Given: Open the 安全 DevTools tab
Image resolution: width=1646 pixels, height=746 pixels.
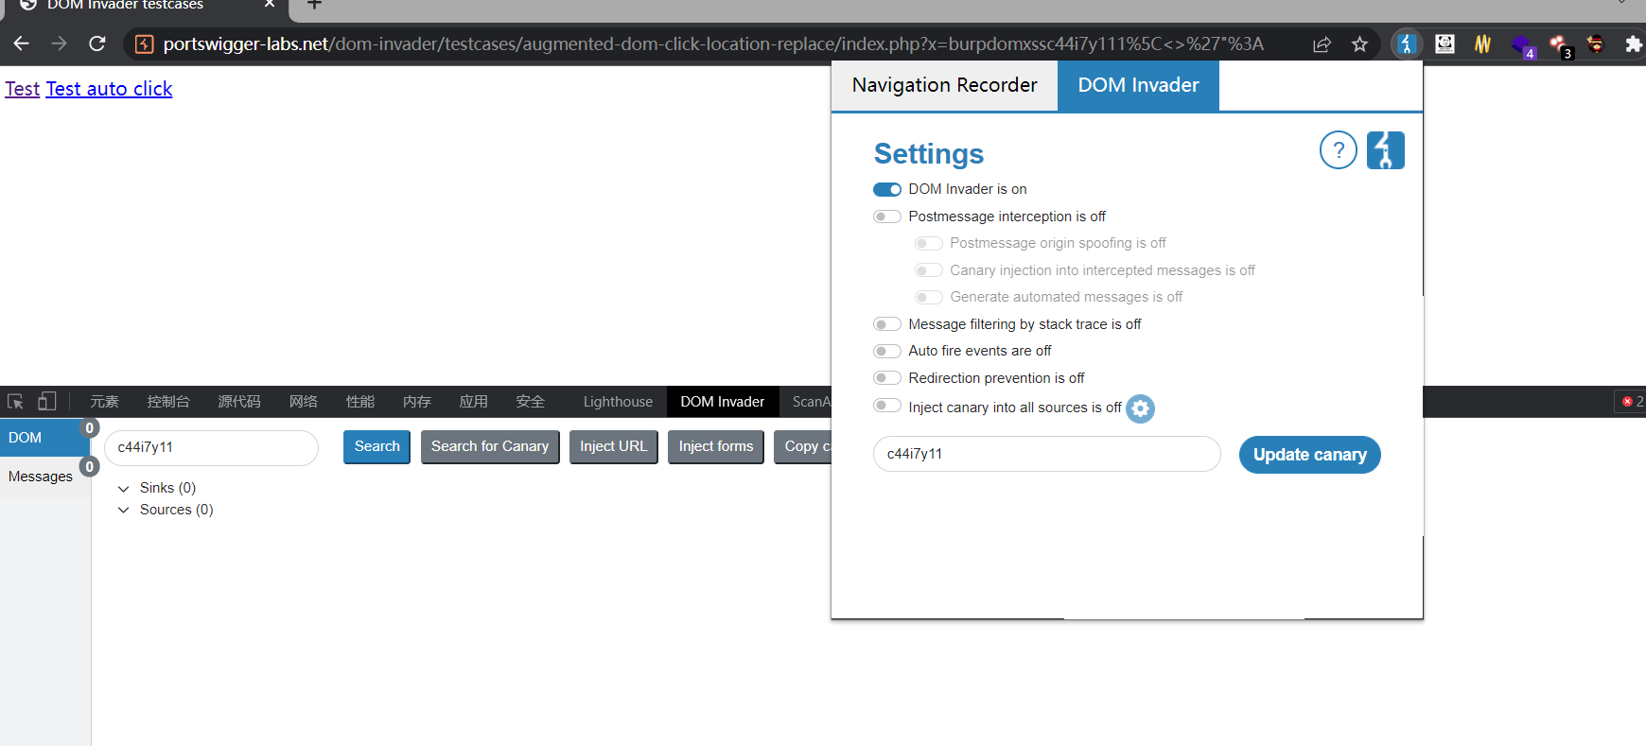Looking at the screenshot, I should (531, 402).
